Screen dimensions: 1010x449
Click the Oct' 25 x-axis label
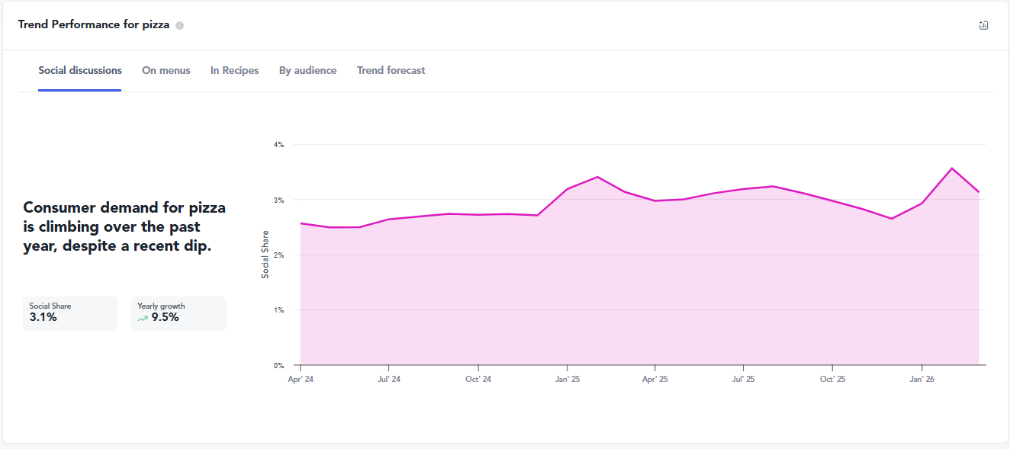[832, 379]
